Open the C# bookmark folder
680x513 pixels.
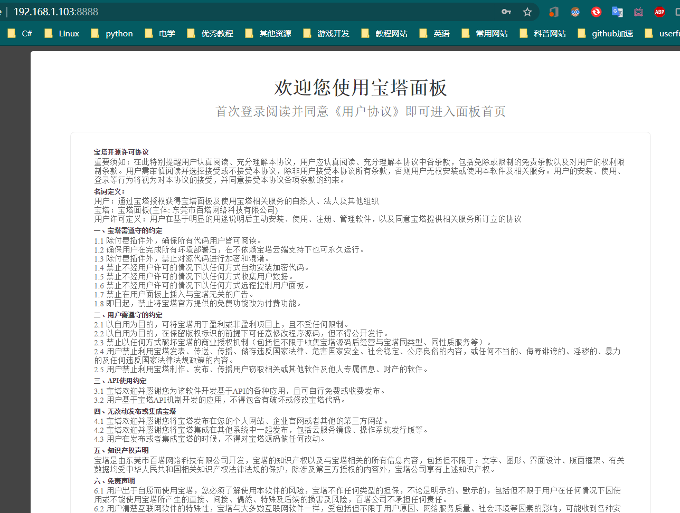20,33
